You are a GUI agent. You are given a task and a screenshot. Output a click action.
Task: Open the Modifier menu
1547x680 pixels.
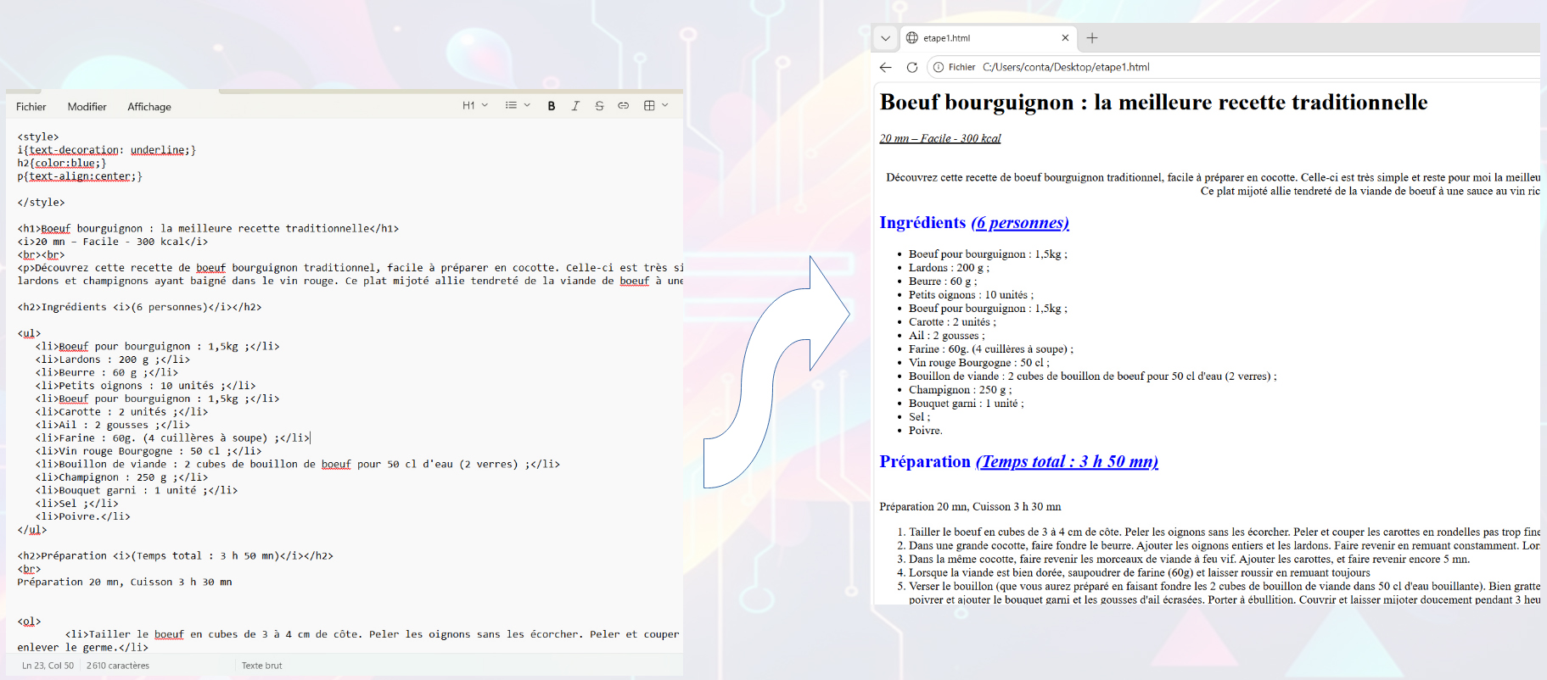(87, 107)
